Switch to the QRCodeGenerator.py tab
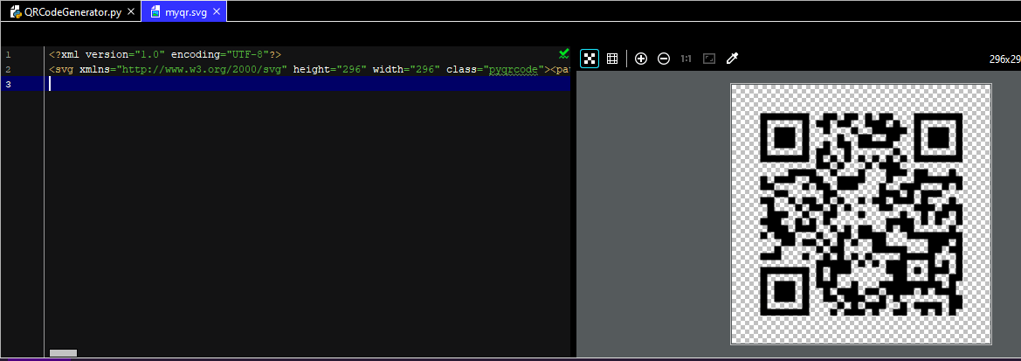The width and height of the screenshot is (1021, 361). pos(71,11)
